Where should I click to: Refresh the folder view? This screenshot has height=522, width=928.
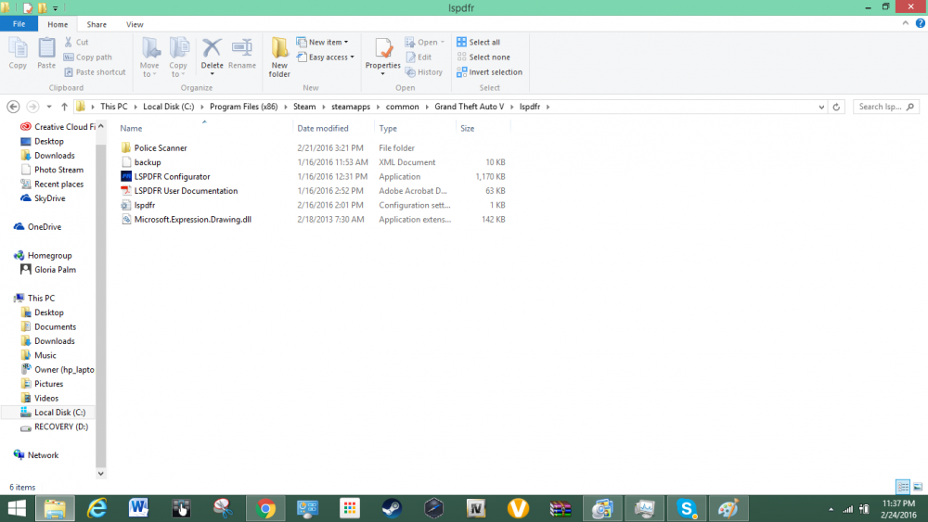click(x=836, y=107)
